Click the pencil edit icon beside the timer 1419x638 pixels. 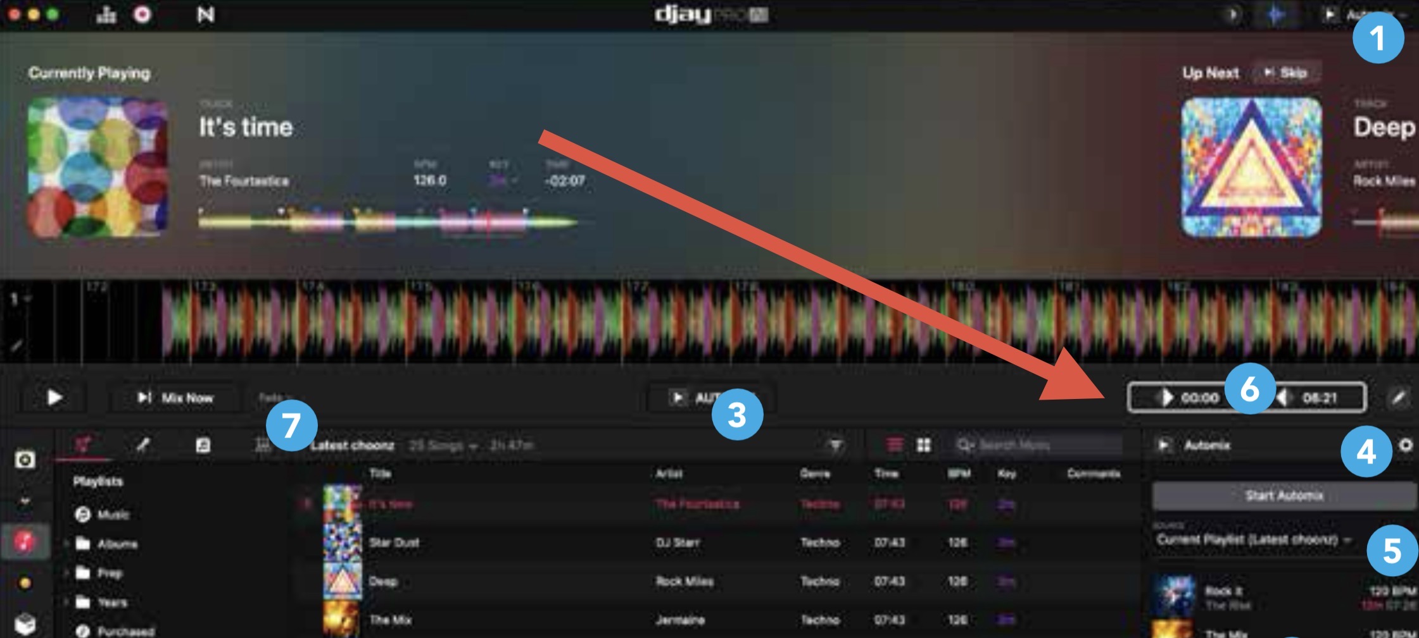[x=1399, y=398]
